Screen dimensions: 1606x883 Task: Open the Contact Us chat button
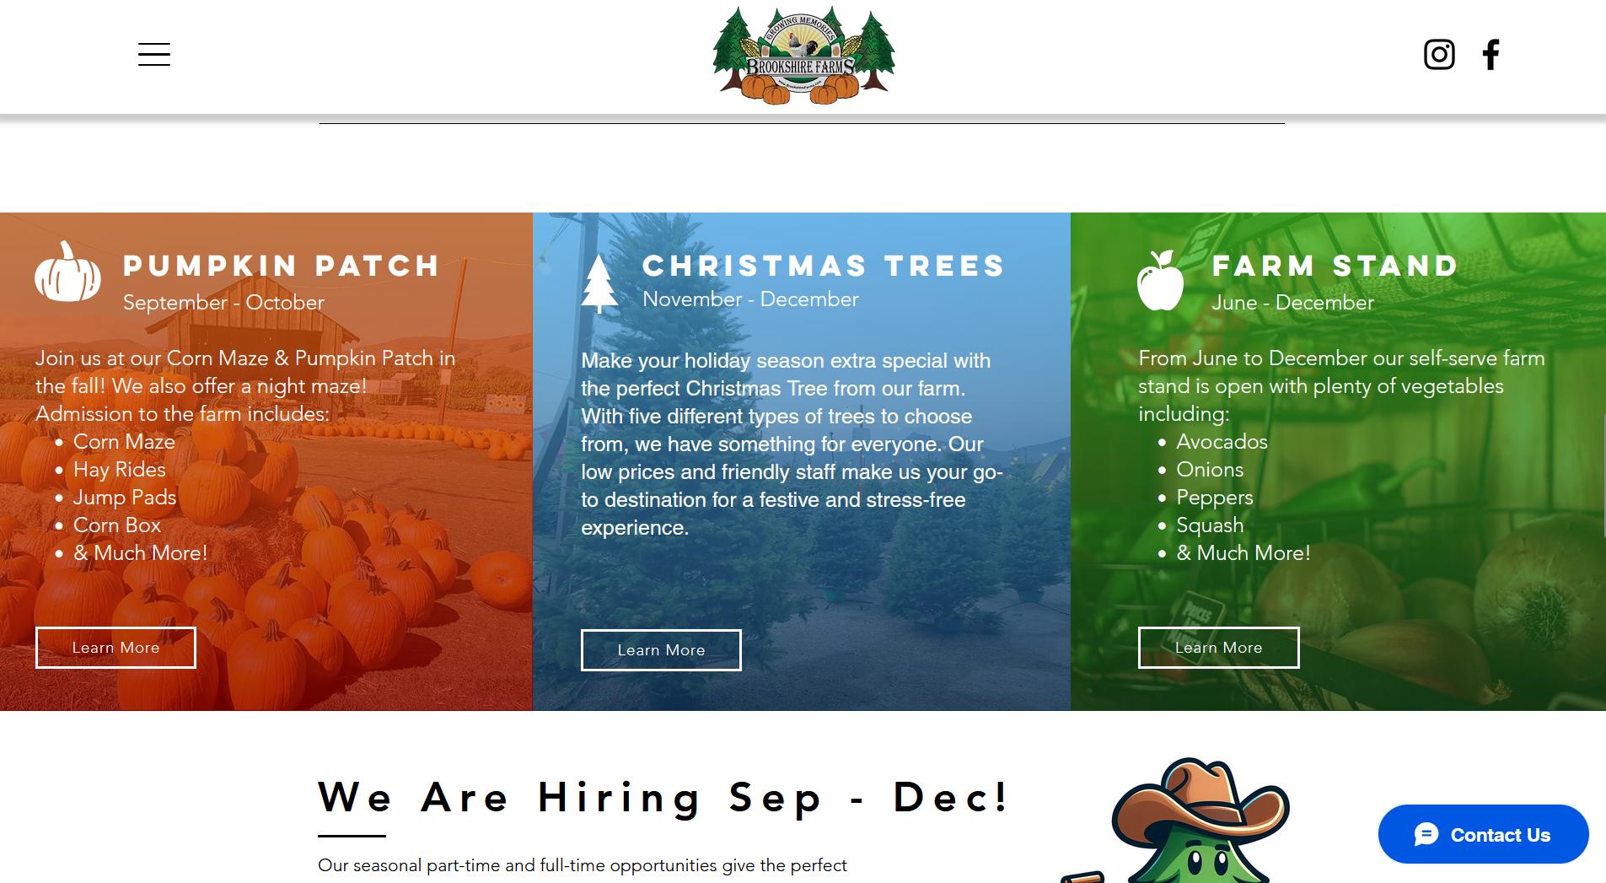[1483, 834]
